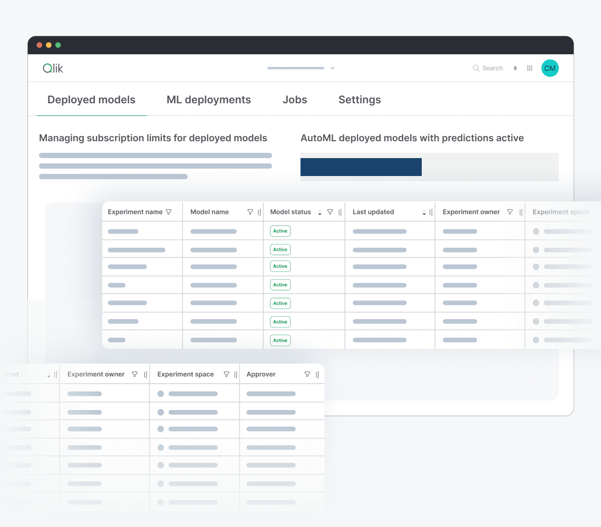Expand the top center dropdown chevron
This screenshot has height=527, width=601.
click(332, 68)
